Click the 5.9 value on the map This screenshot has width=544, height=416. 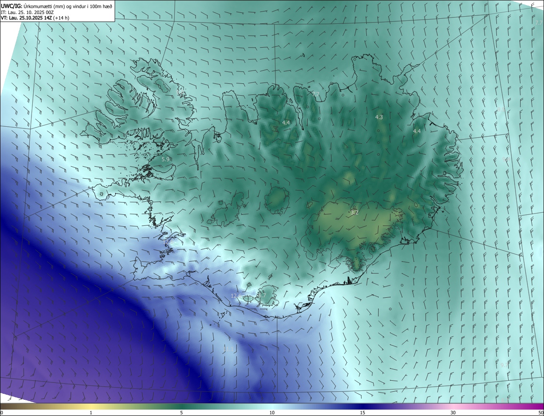165,159
